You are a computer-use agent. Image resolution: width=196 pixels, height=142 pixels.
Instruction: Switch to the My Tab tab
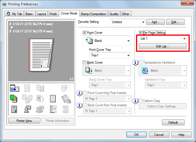coord(14,14)
